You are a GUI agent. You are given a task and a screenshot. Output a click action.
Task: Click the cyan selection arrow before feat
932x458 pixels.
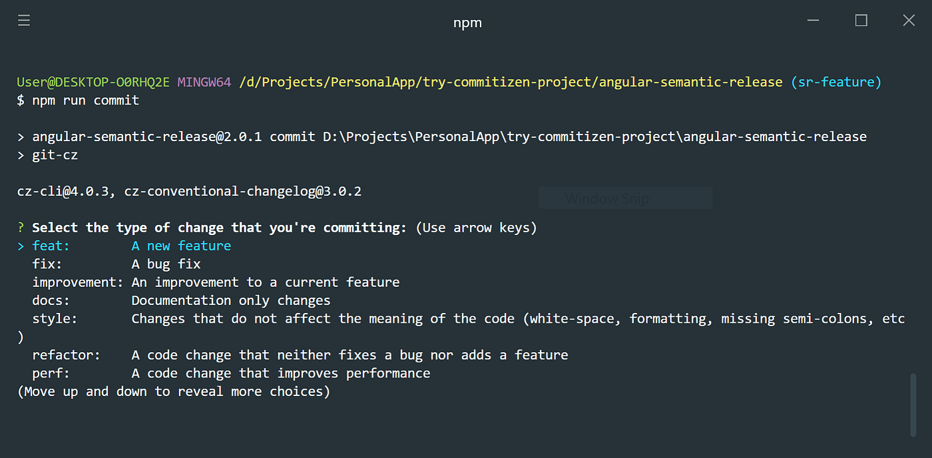click(21, 246)
